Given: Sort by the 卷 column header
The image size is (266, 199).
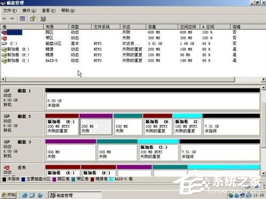Looking at the screenshot, I should (22, 27).
